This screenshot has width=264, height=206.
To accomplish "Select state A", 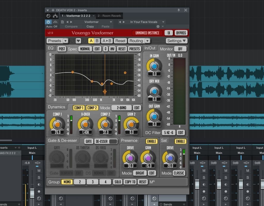I will tap(91, 41).
